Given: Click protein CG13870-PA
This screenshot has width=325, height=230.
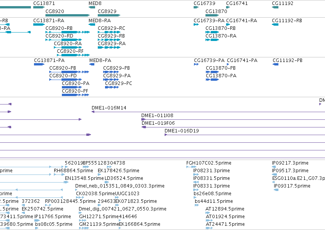Looking at the screenshot, I should 221,76.
